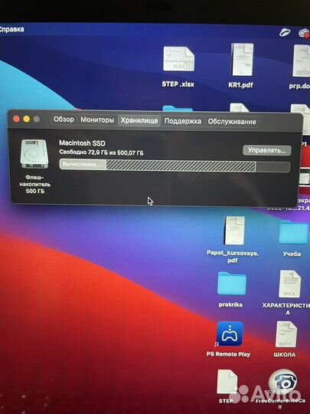Click the white oval menu bar icon

coord(285,32)
